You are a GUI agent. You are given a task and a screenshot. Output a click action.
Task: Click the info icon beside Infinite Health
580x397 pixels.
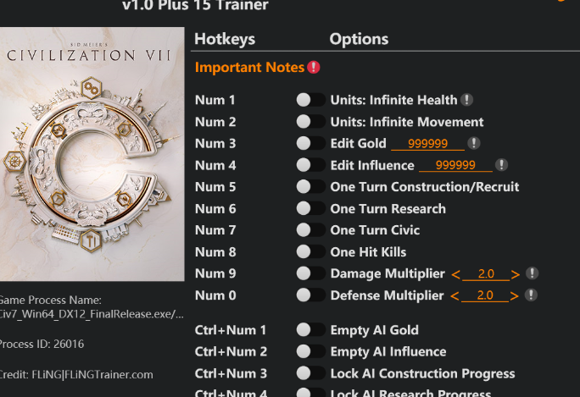[x=466, y=100]
